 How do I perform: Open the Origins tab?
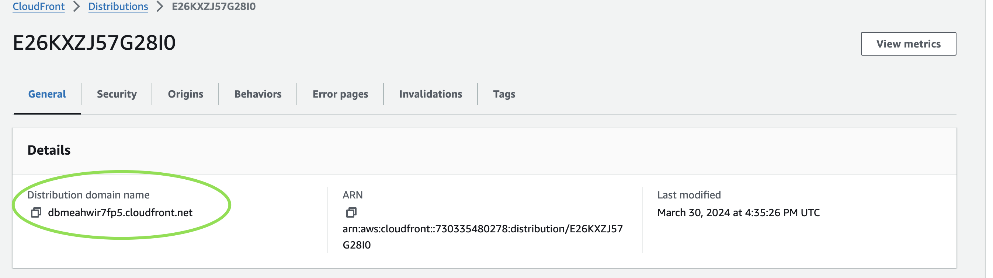(185, 94)
